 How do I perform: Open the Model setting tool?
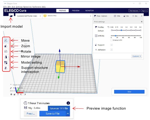click(x=6, y=63)
